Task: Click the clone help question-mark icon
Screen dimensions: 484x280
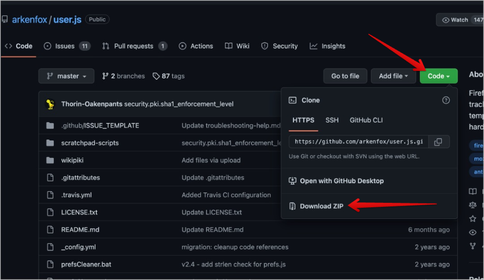Action: pyautogui.click(x=446, y=100)
